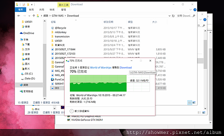Sort by the Date modified column header
The width and height of the screenshot is (224, 136).
coord(108,22)
